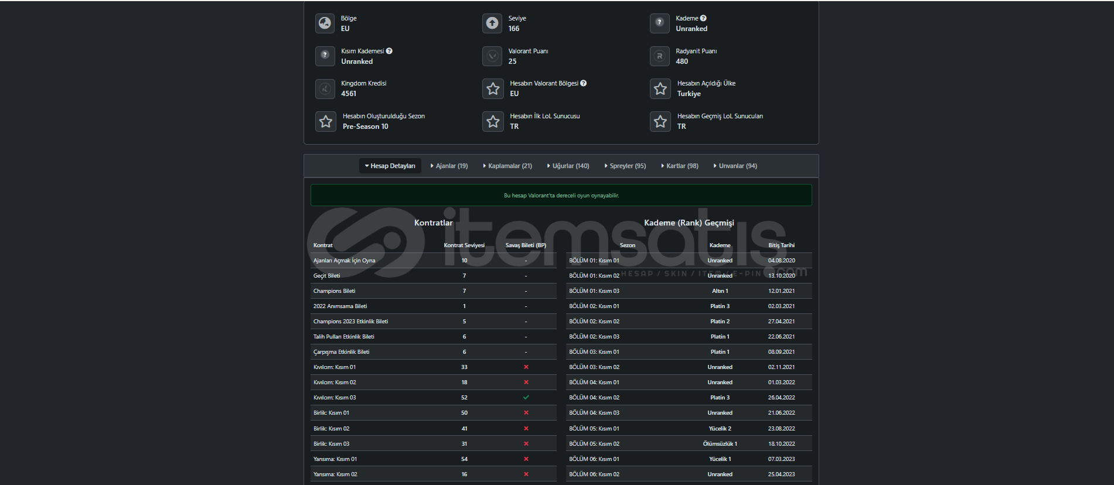Image resolution: width=1114 pixels, height=485 pixels.
Task: Click 'BÖLÜM 01: Kısım 03' season cell
Action: pyautogui.click(x=594, y=291)
